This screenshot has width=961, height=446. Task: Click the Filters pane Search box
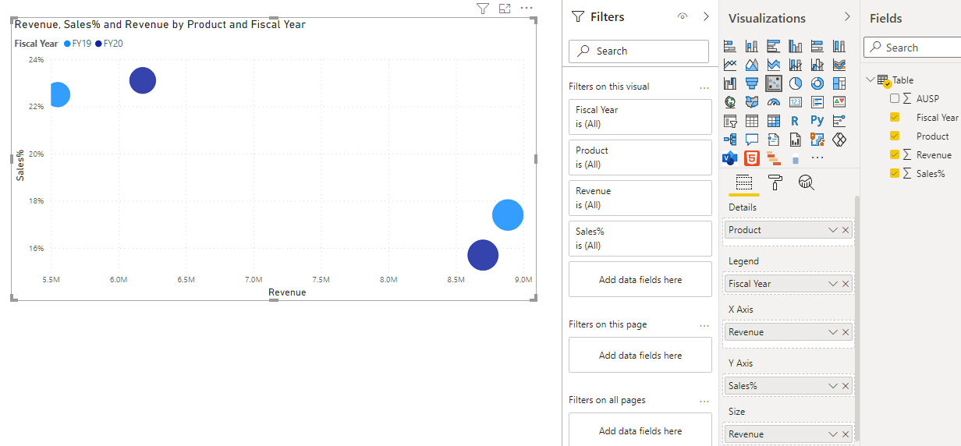(639, 51)
